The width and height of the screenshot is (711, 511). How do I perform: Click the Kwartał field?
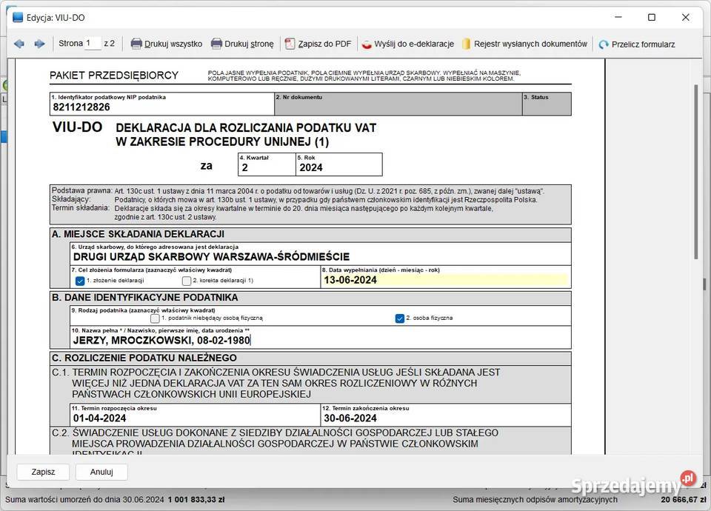click(265, 167)
